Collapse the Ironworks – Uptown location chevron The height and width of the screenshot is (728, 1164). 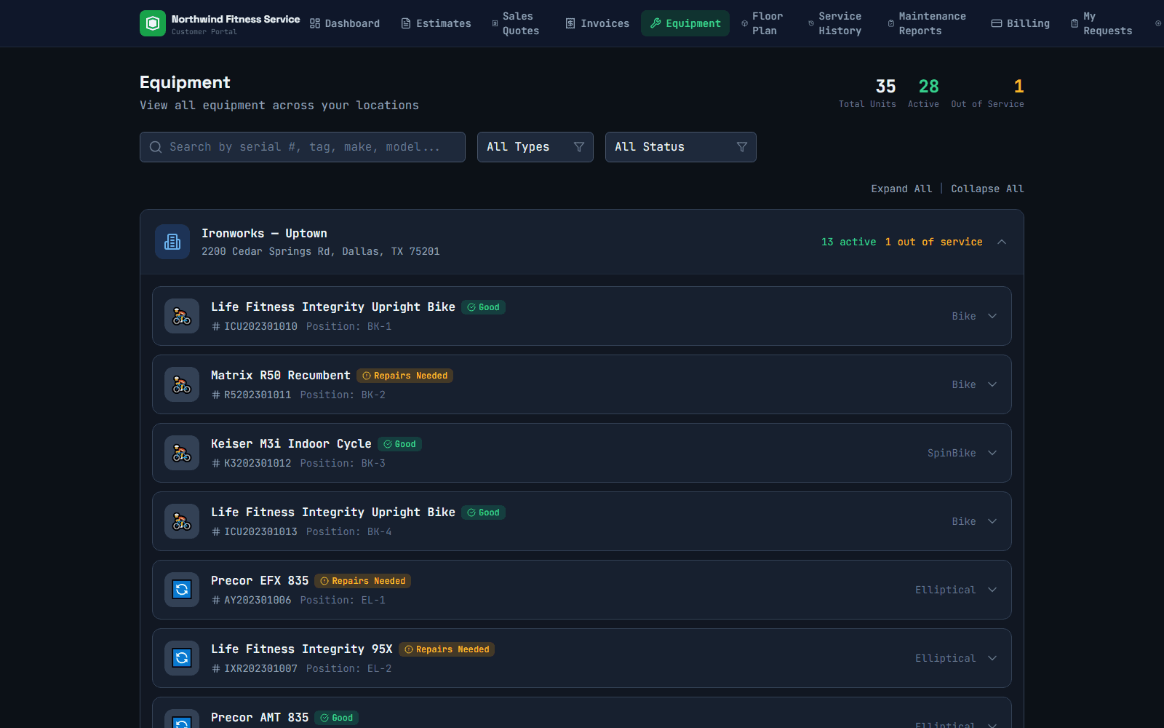[x=1002, y=242]
